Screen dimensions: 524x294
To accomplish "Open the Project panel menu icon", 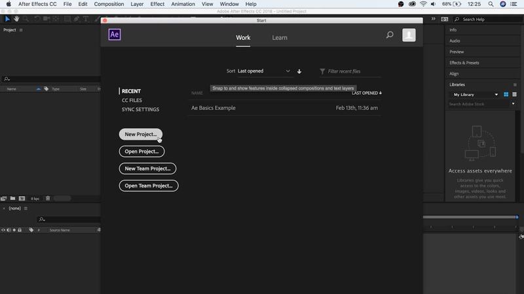I will [x=21, y=30].
